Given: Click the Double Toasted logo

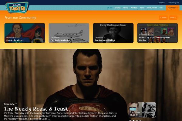Looking at the screenshot, I should point(17,8).
